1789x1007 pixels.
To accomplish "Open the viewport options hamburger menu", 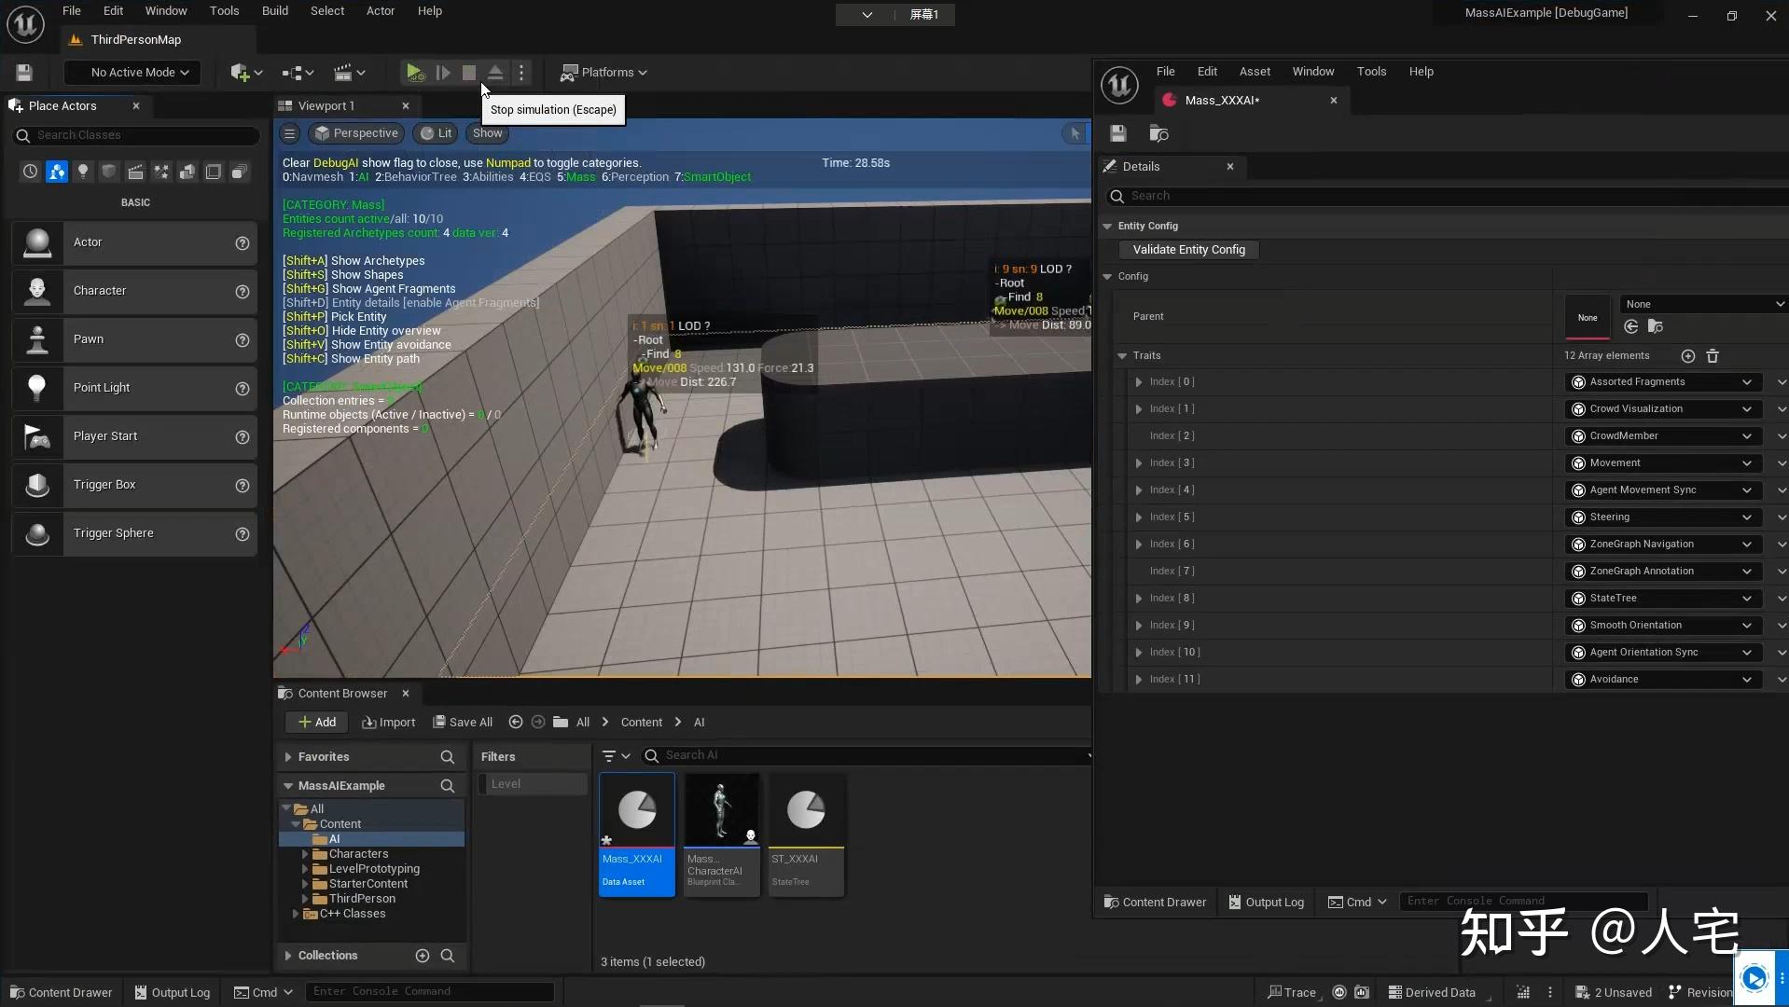I will tap(290, 133).
